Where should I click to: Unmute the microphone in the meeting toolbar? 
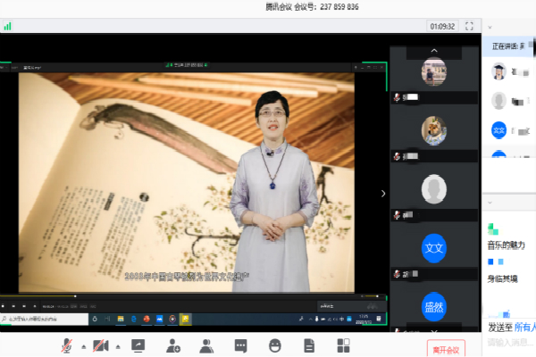[66, 345]
